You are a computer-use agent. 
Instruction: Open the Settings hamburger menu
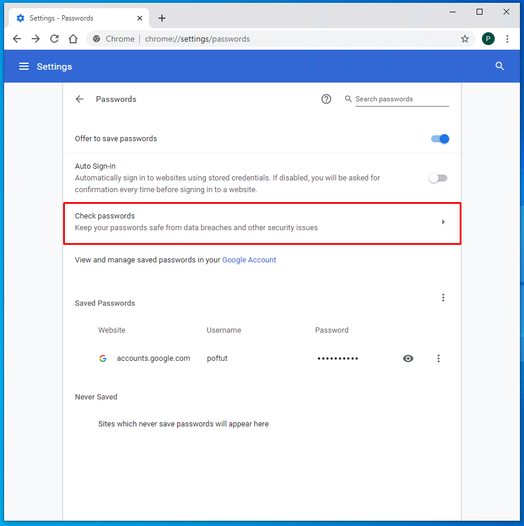click(24, 66)
